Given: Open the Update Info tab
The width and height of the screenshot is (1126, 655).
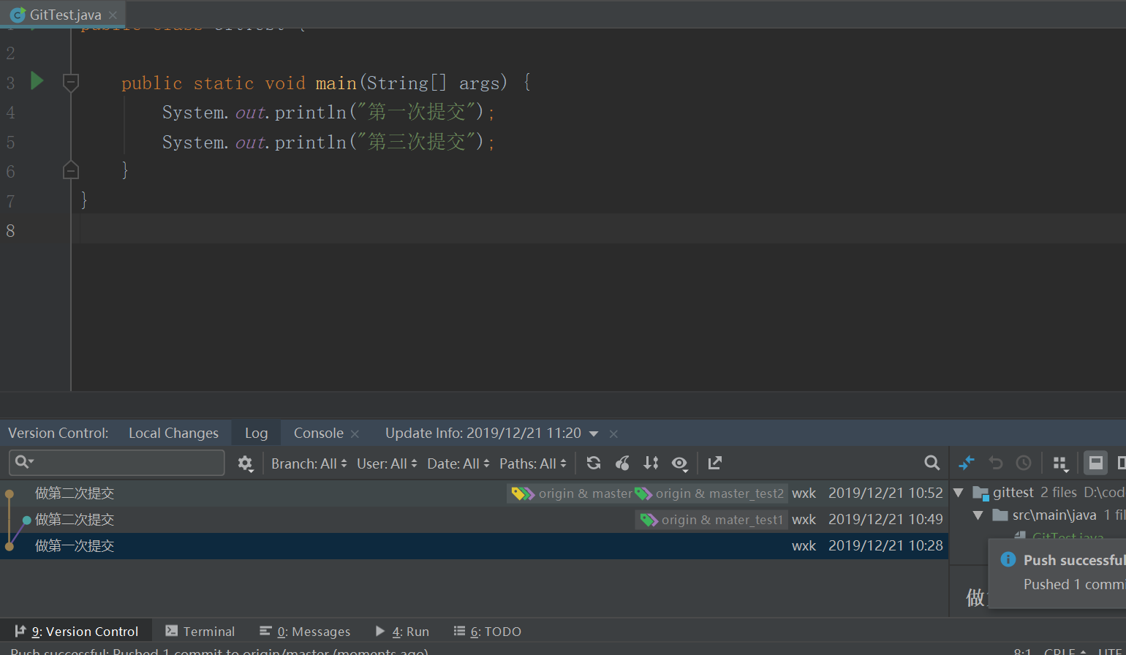Looking at the screenshot, I should [483, 433].
